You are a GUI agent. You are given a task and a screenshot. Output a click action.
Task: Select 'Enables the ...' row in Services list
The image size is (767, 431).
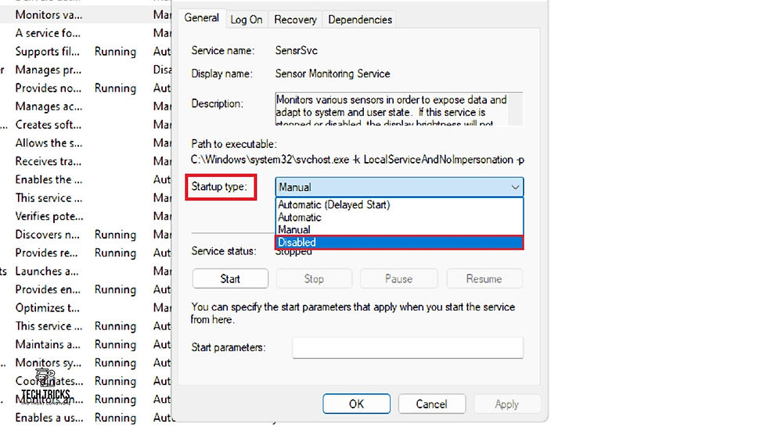pos(85,179)
